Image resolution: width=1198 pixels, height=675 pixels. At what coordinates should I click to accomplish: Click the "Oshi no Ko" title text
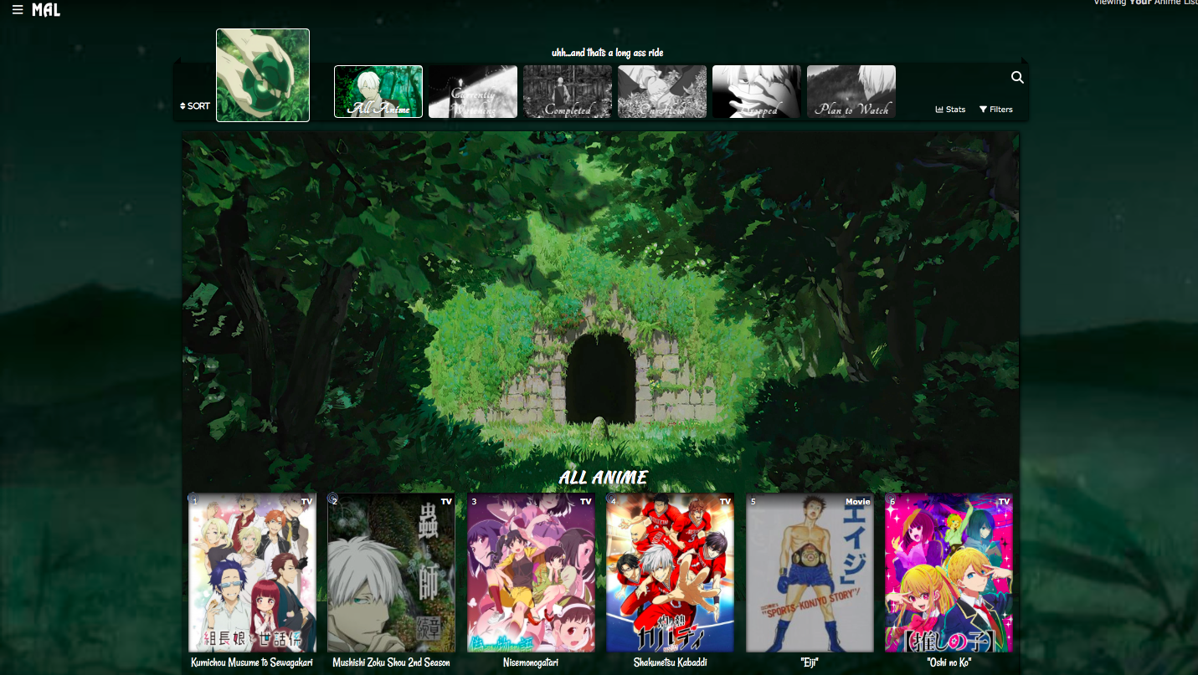[949, 662]
